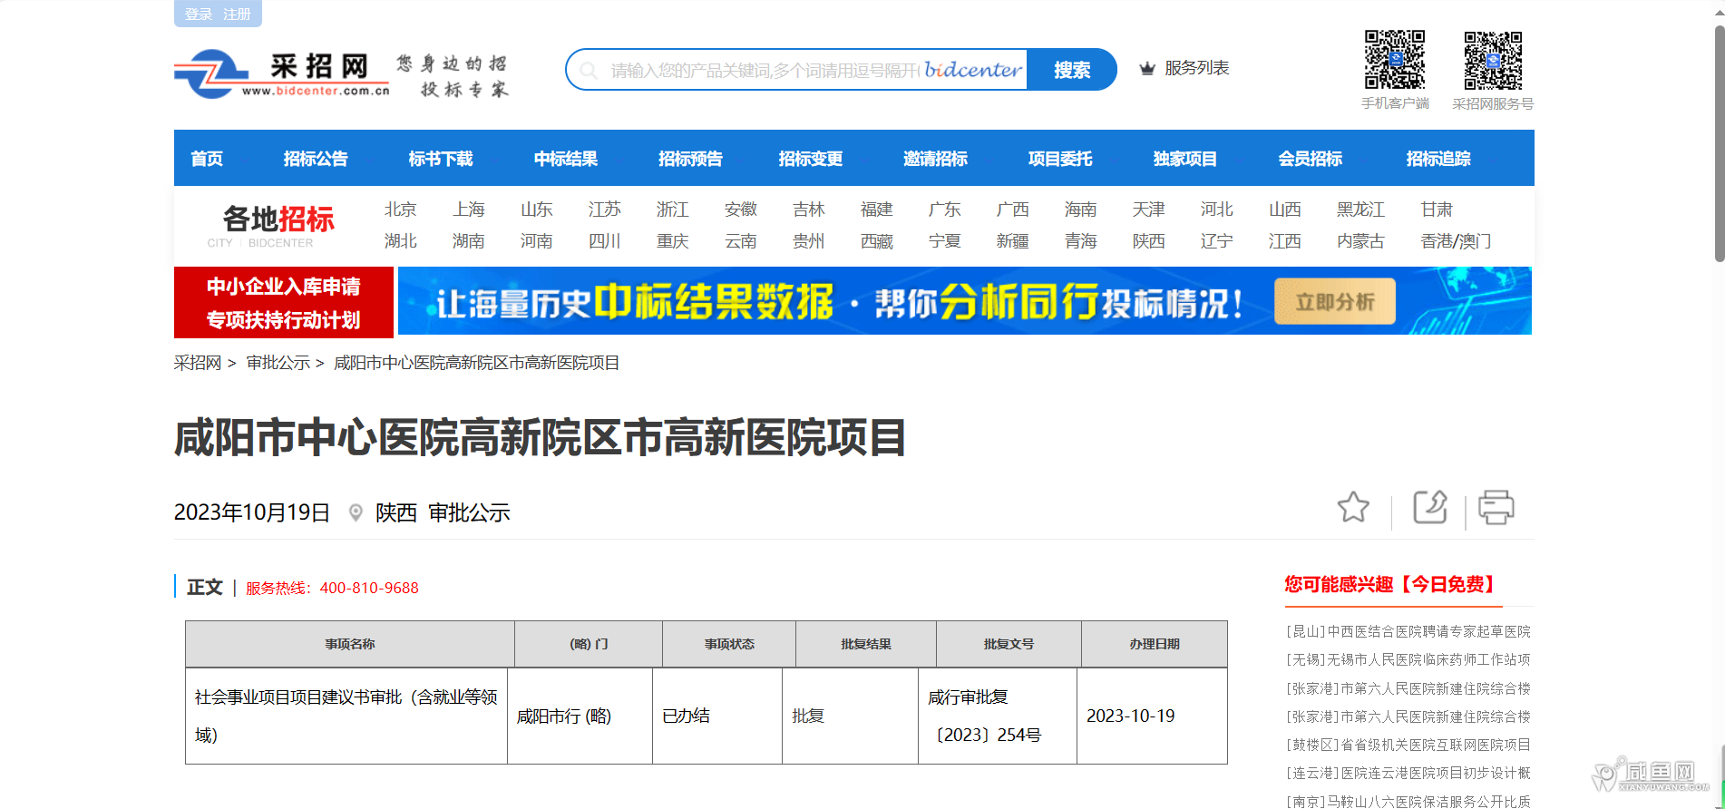1725x809 pixels.
Task: Click the star favorite icon
Action: tap(1353, 507)
